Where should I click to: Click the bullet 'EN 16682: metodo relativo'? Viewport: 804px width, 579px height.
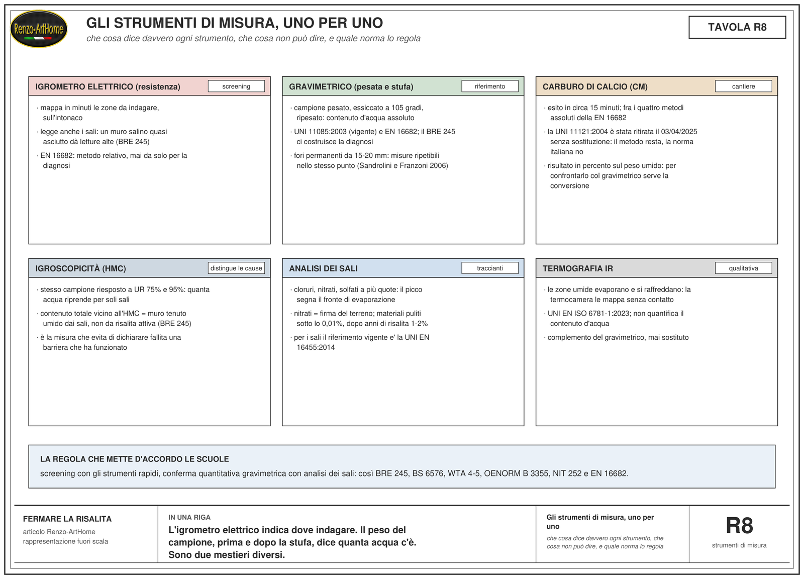(x=112, y=161)
